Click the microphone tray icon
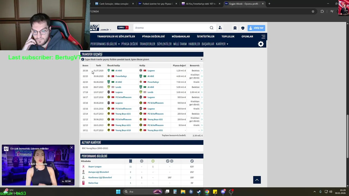Image resolution: width=349 pixels, height=196 pixels. click(320, 192)
